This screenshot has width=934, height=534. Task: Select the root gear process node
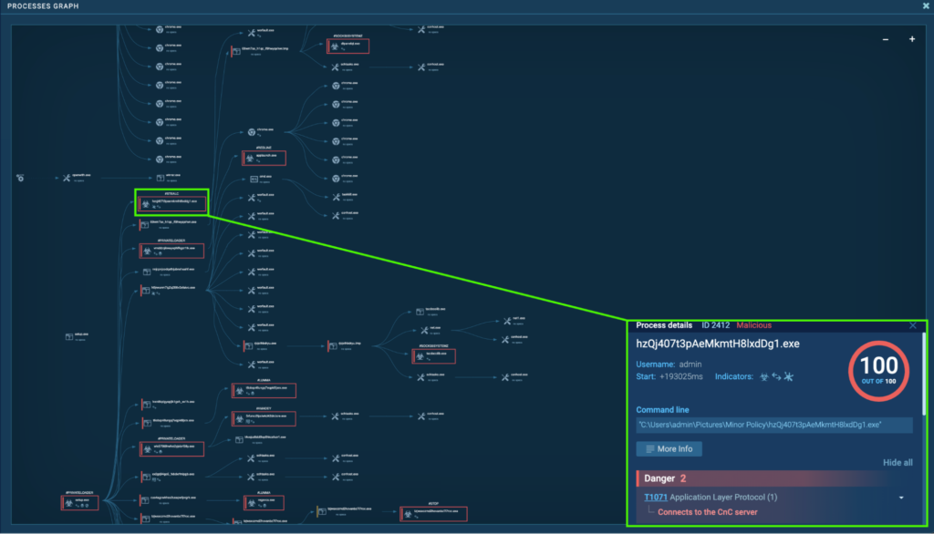(x=20, y=178)
